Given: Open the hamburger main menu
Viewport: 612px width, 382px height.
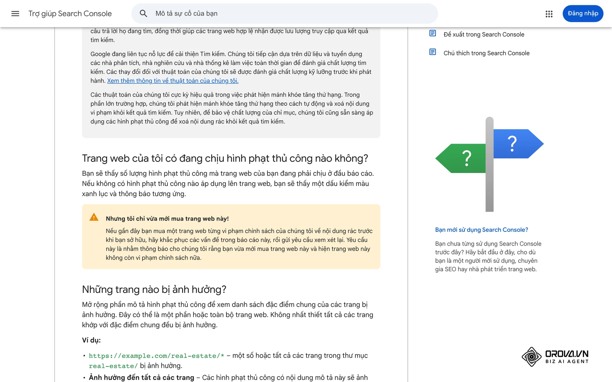Looking at the screenshot, I should coord(15,14).
